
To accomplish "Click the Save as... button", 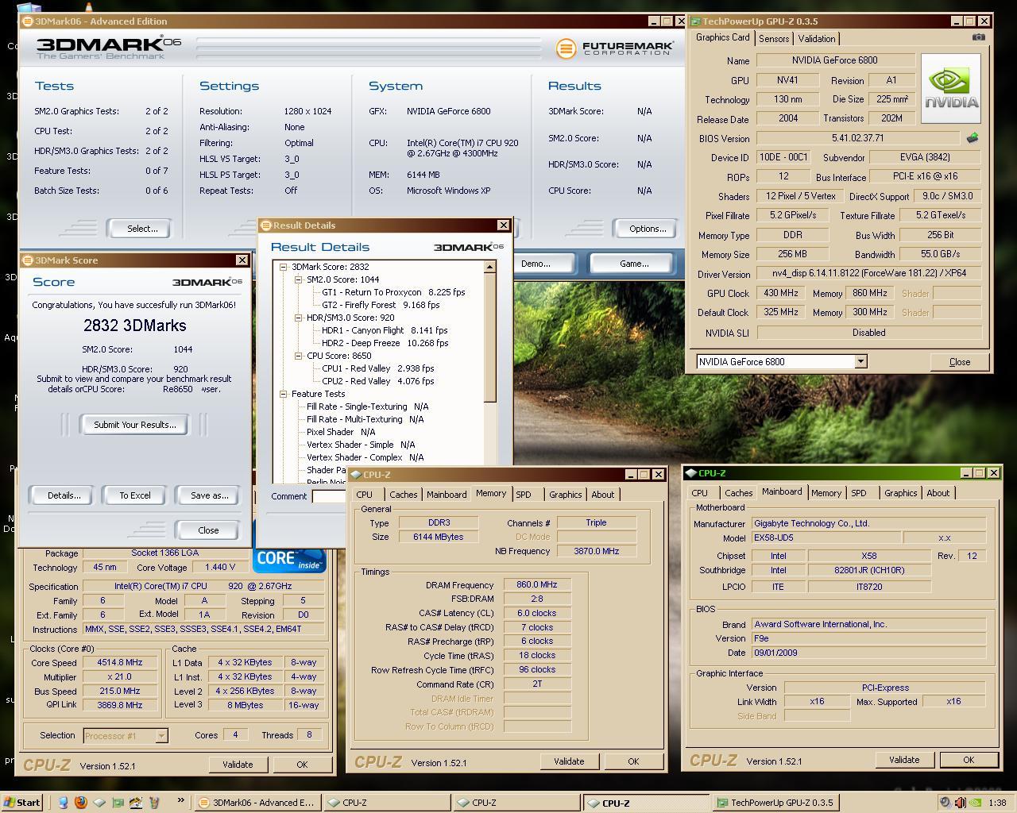I will (x=209, y=495).
